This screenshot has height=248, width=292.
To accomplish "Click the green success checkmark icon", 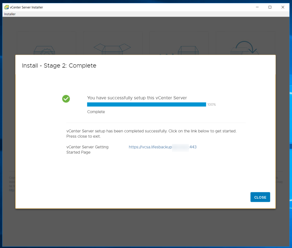I will (x=66, y=99).
